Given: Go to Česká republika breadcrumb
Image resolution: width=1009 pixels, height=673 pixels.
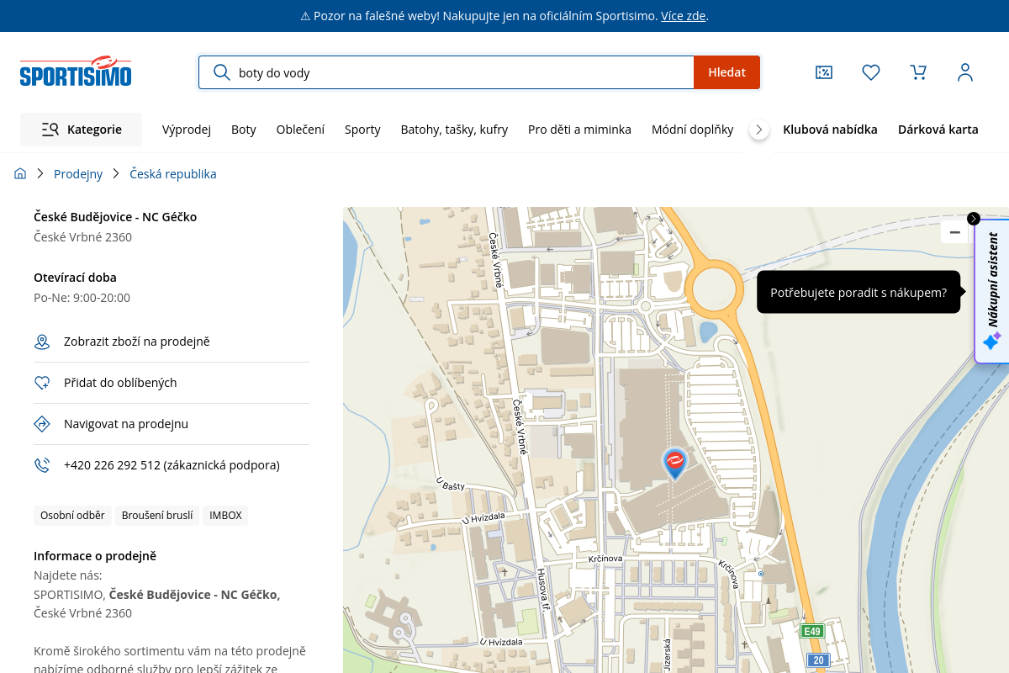Looking at the screenshot, I should click(173, 173).
